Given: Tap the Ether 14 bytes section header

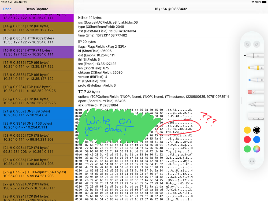Looking at the screenshot, I should click(90, 18).
